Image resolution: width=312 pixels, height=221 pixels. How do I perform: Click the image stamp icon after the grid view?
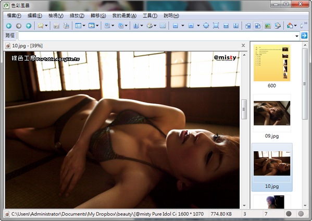point(107,26)
